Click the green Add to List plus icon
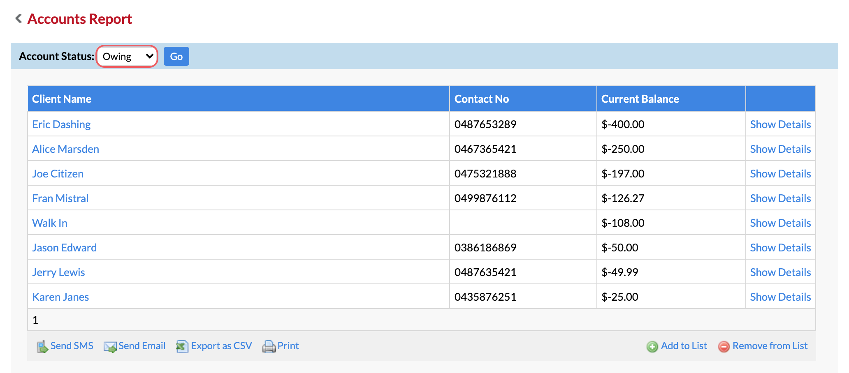The image size is (849, 373). pos(652,347)
